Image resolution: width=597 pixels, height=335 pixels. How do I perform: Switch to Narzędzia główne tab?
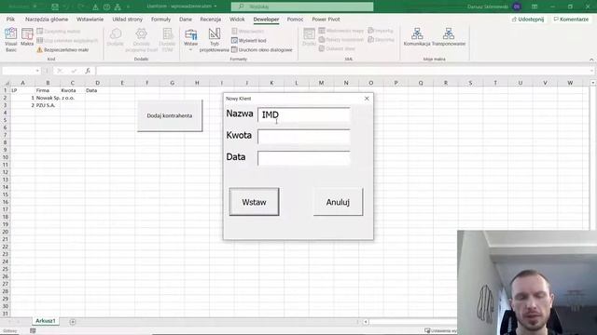click(47, 19)
